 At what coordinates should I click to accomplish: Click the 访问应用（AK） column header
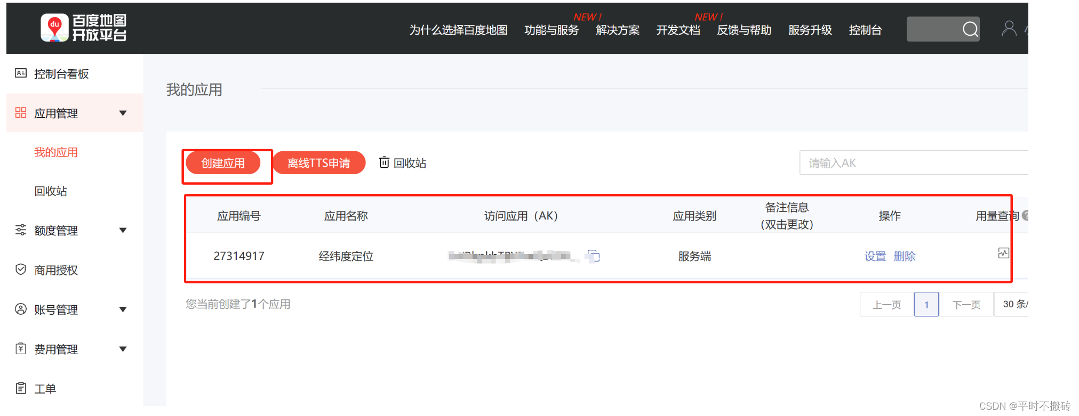click(x=521, y=216)
